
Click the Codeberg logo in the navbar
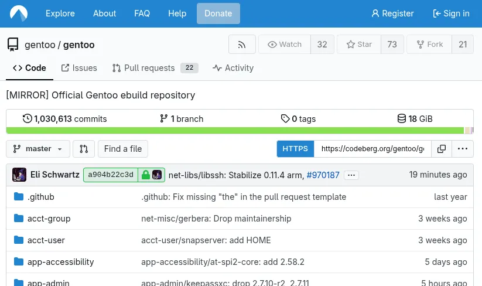(x=19, y=13)
